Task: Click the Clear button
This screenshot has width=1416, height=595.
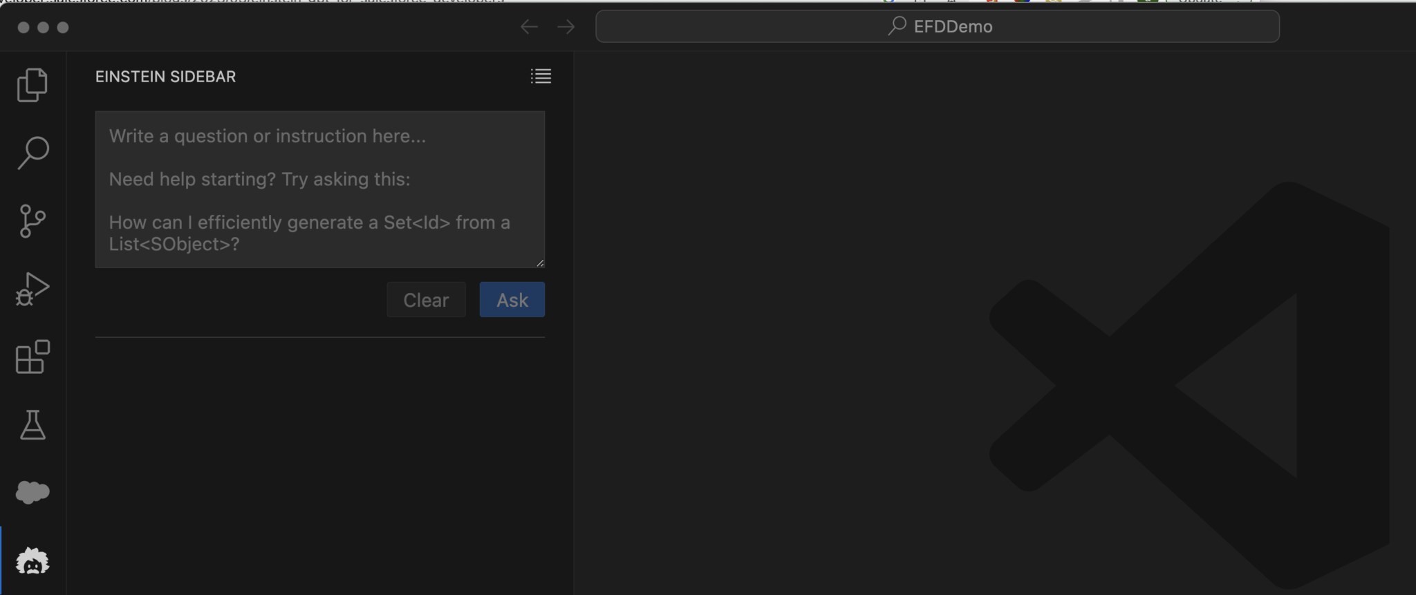Action: (427, 299)
